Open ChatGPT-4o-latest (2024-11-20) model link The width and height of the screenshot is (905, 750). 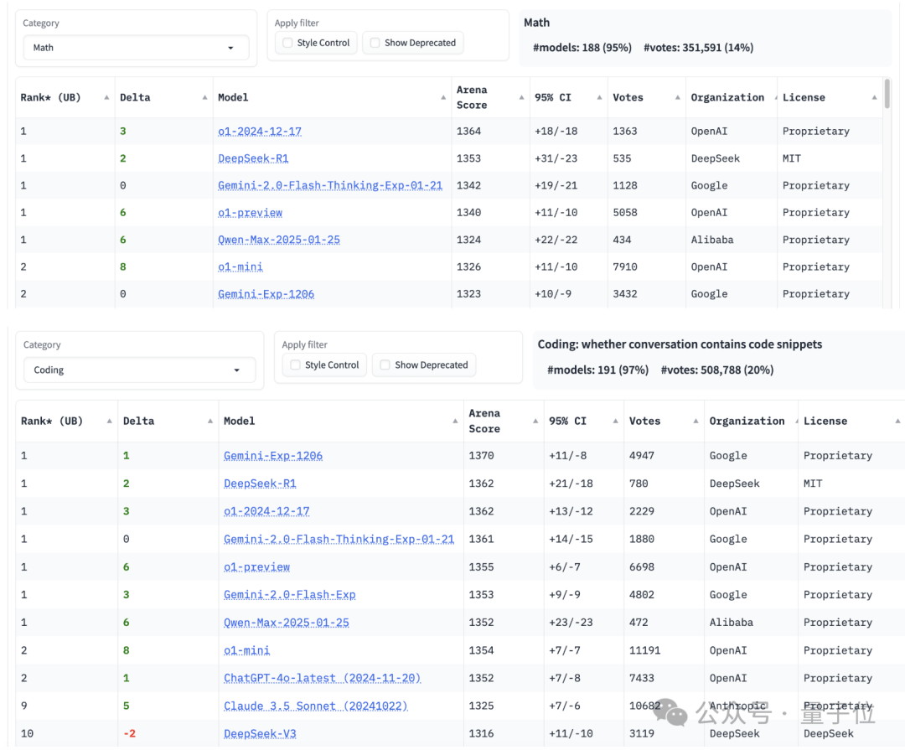322,678
